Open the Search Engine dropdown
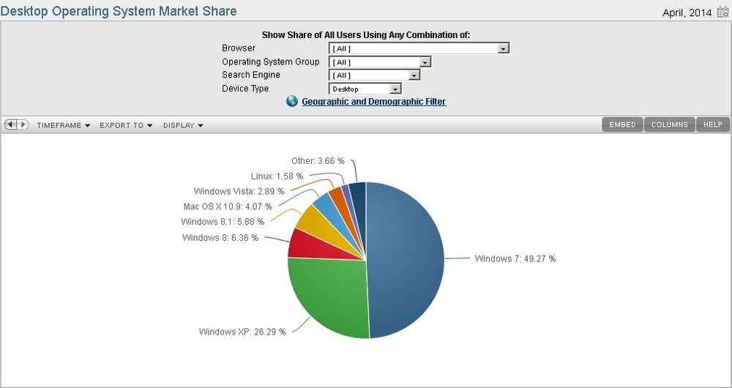The height and width of the screenshot is (388, 732). coord(374,75)
